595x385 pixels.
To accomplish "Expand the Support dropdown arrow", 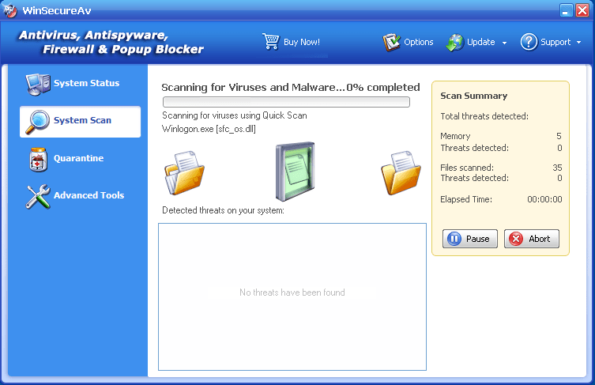I will tap(578, 43).
